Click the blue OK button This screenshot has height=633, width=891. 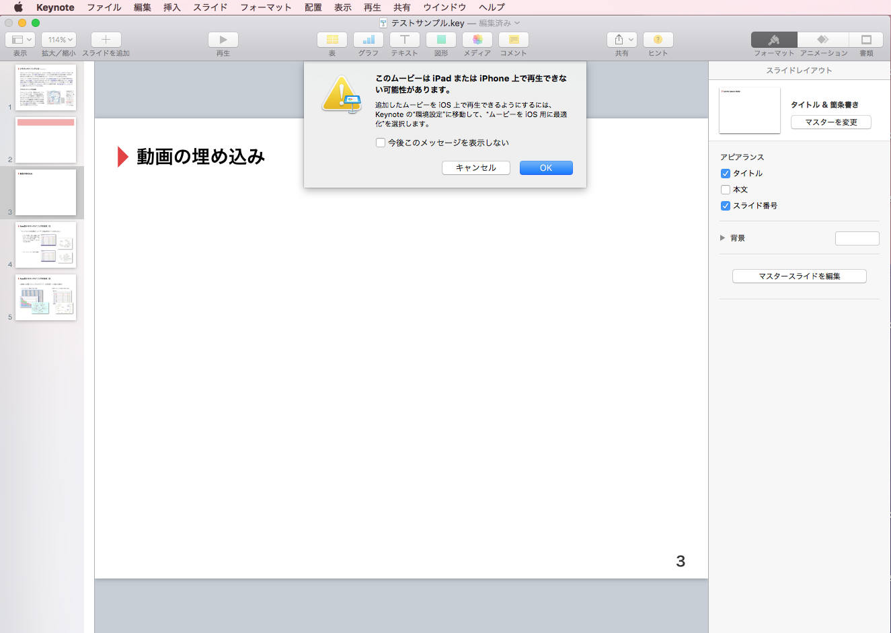pos(546,168)
